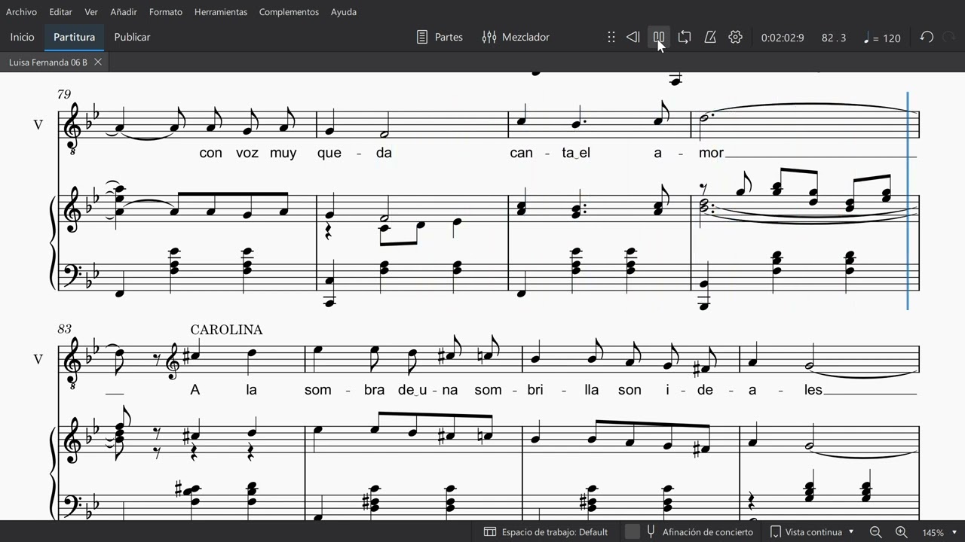This screenshot has height=542, width=965.
Task: Open the Formato menu
Action: click(x=166, y=12)
